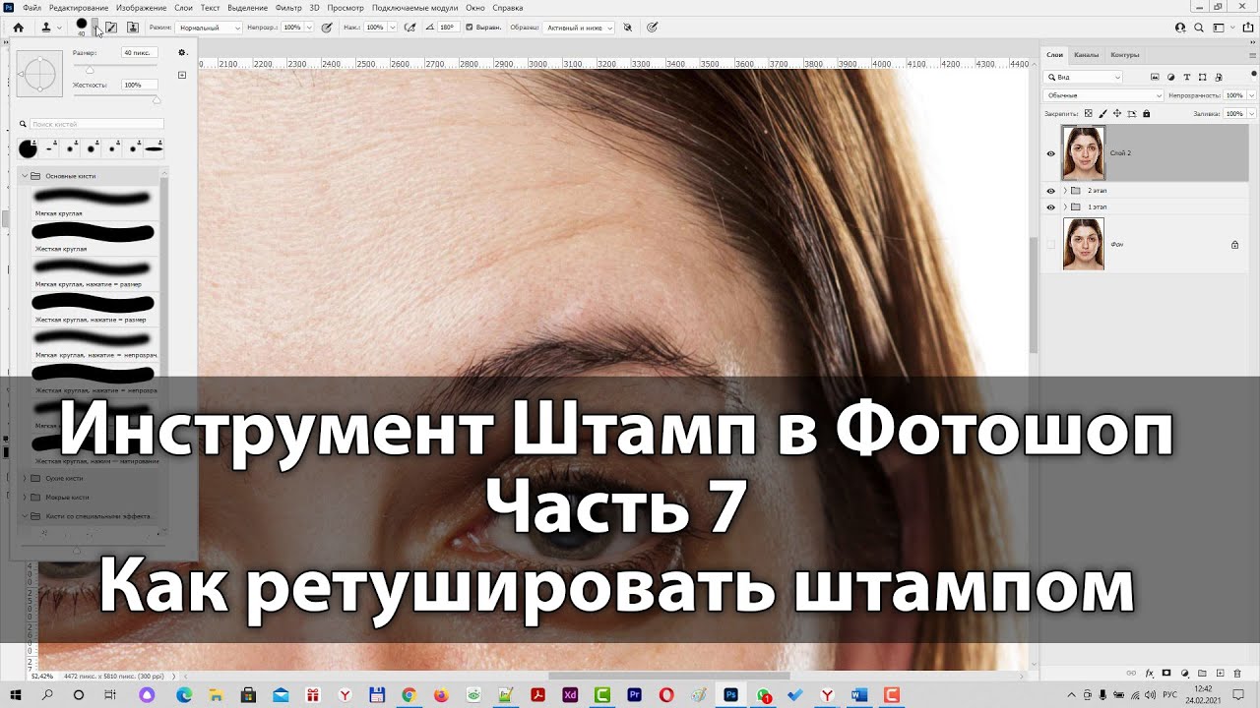The image size is (1260, 708).
Task: Hide the '2 этап' group eye icon
Action: click(x=1050, y=191)
